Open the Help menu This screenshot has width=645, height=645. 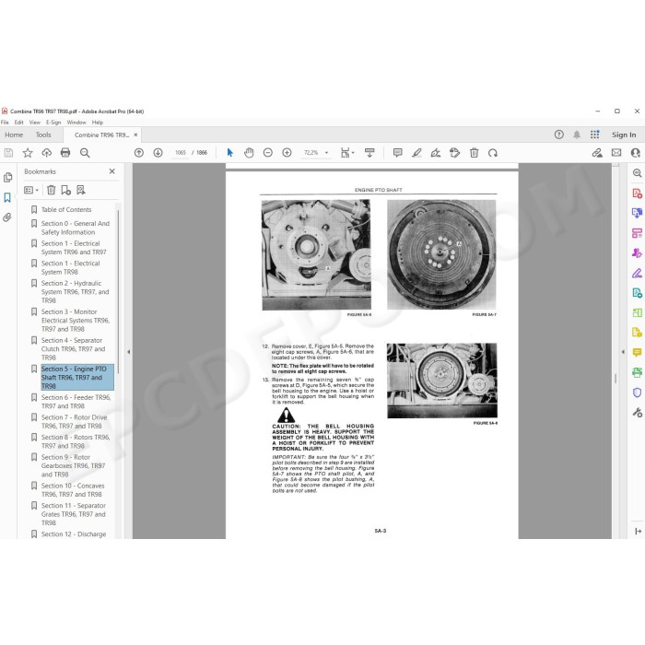[x=98, y=123]
